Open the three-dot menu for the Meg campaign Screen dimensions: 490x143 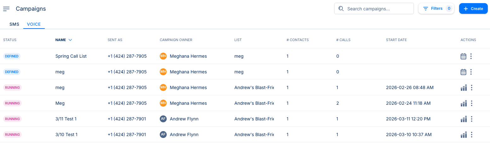(x=472, y=103)
